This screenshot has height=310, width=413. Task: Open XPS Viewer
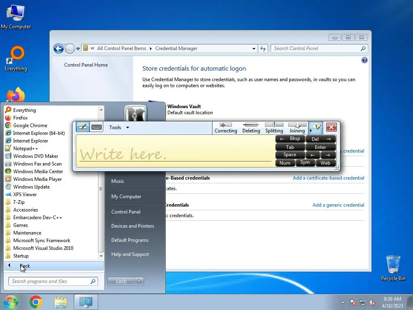pos(52,194)
